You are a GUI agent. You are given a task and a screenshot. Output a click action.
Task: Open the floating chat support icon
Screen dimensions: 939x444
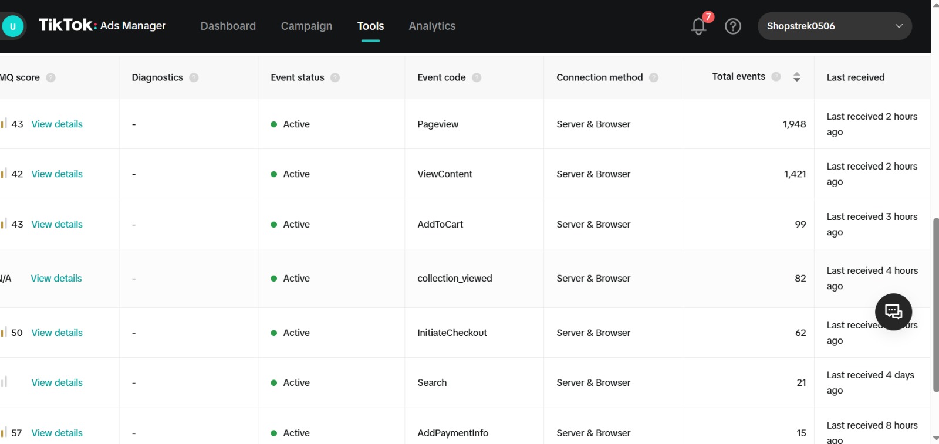(893, 311)
